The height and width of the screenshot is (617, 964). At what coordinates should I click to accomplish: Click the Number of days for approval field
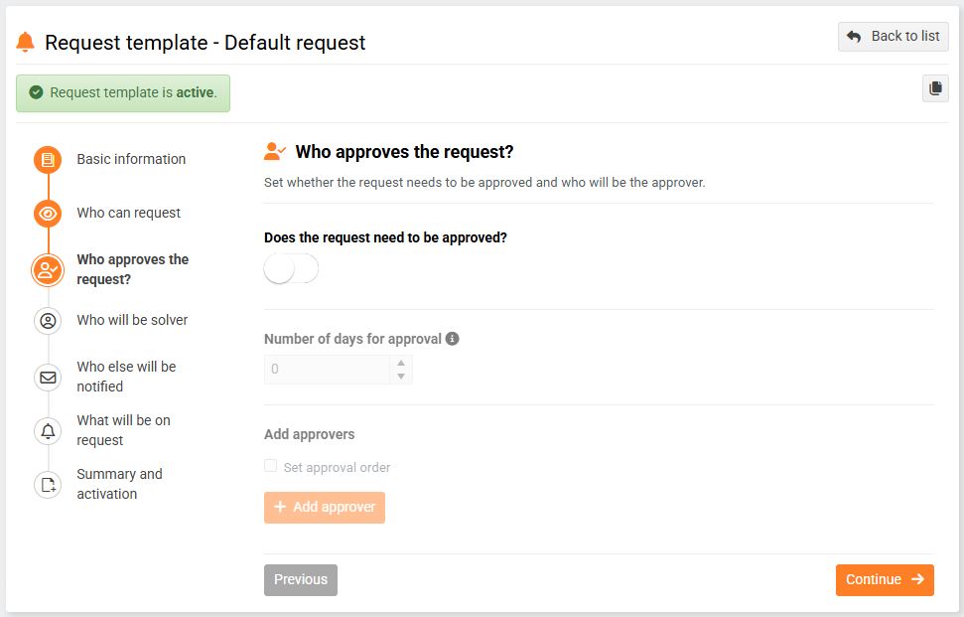pyautogui.click(x=328, y=370)
